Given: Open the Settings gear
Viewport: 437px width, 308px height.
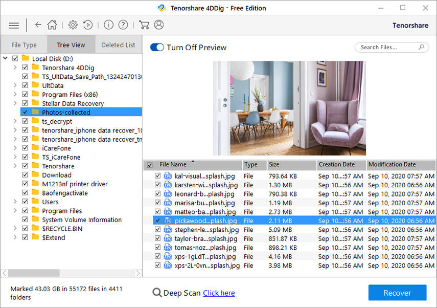Looking at the screenshot, I should (x=72, y=25).
